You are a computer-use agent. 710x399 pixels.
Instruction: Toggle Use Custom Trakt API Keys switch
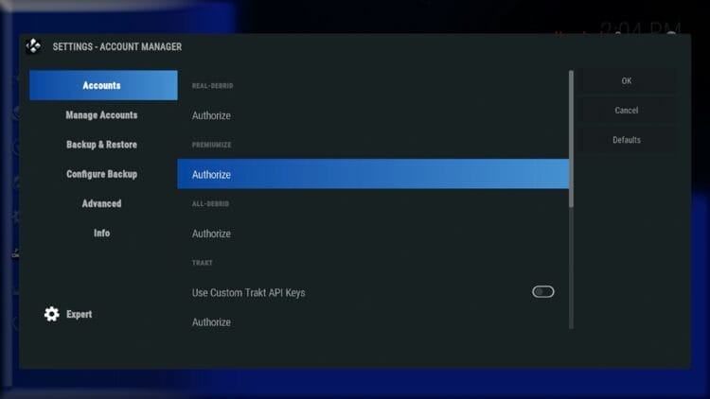[543, 292]
